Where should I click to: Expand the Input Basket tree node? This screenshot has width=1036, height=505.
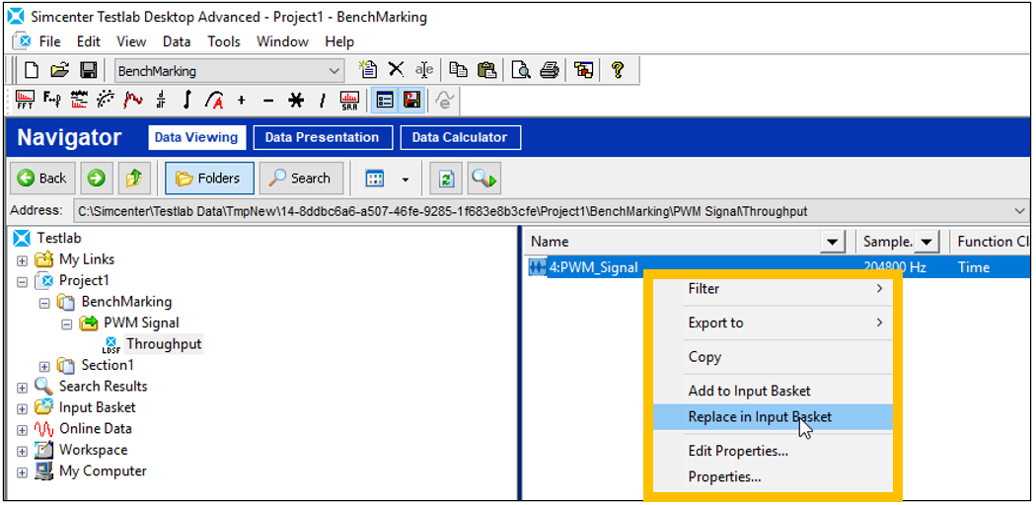(22, 408)
